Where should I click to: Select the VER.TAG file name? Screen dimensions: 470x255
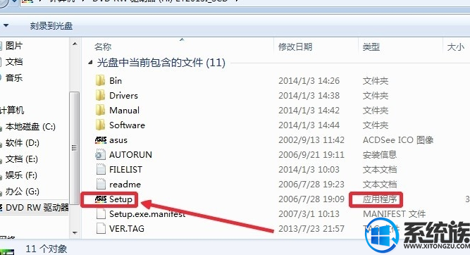[127, 229]
